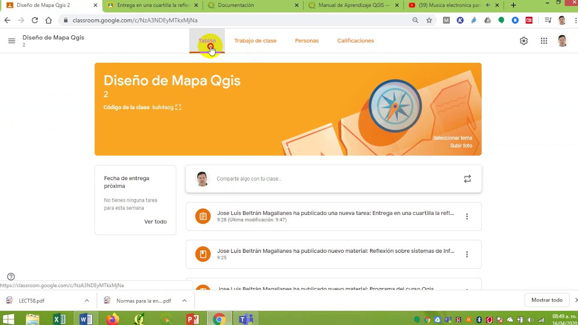578x325 pixels.
Task: Click the reuse post icon in share box
Action: [467, 179]
